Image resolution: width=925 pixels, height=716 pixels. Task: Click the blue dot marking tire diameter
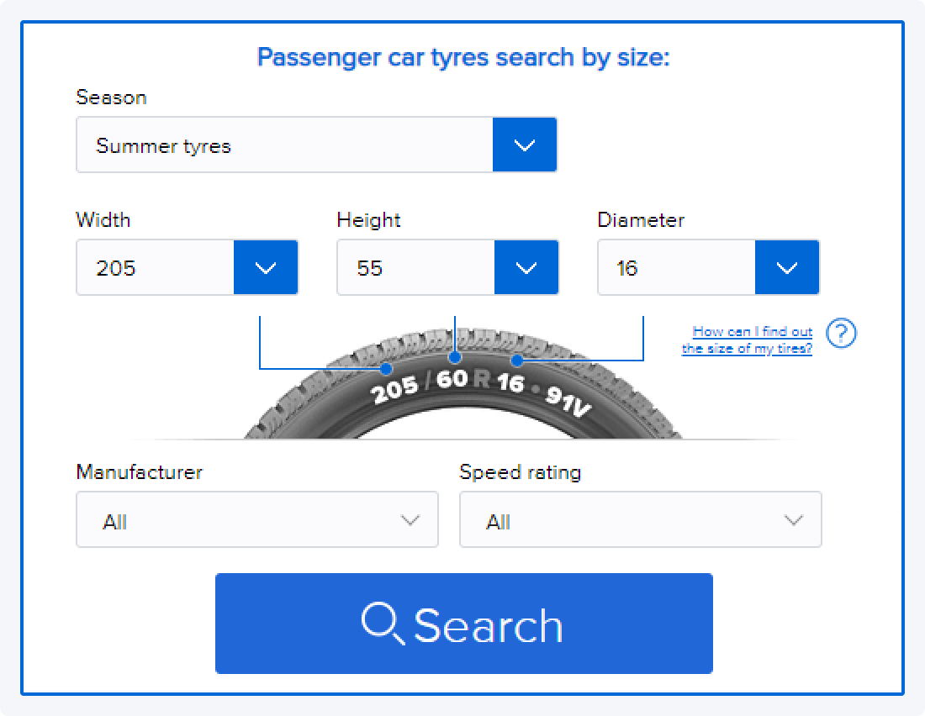(517, 361)
